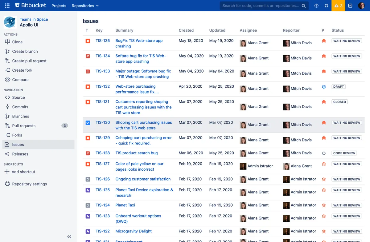The height and width of the screenshot is (242, 370).
Task: Click the Repository settings gear icon
Action: tap(7, 184)
